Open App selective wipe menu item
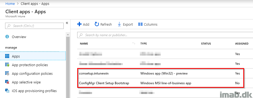 pos(26,82)
